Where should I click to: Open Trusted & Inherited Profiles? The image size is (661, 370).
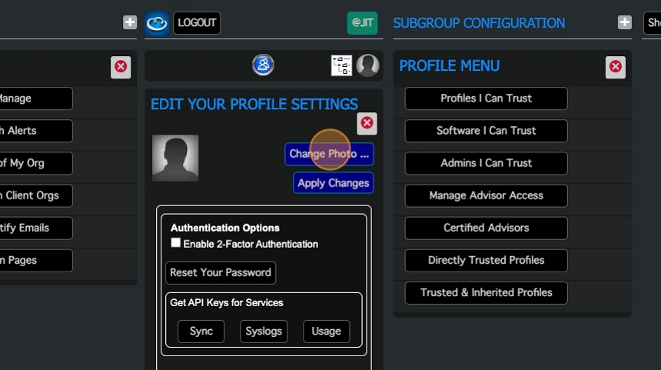[486, 292]
